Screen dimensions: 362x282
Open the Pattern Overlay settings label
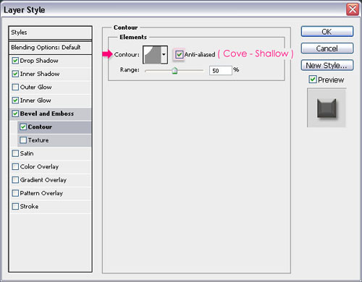[x=41, y=193]
